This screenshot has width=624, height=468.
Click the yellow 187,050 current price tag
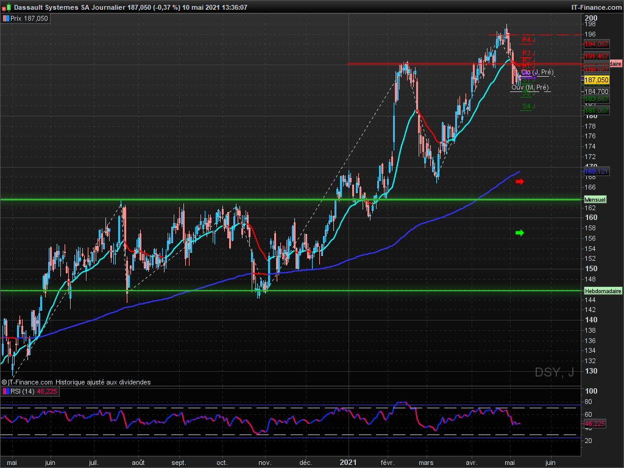(596, 80)
